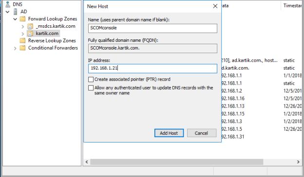Click the Name input field

tap(152, 28)
